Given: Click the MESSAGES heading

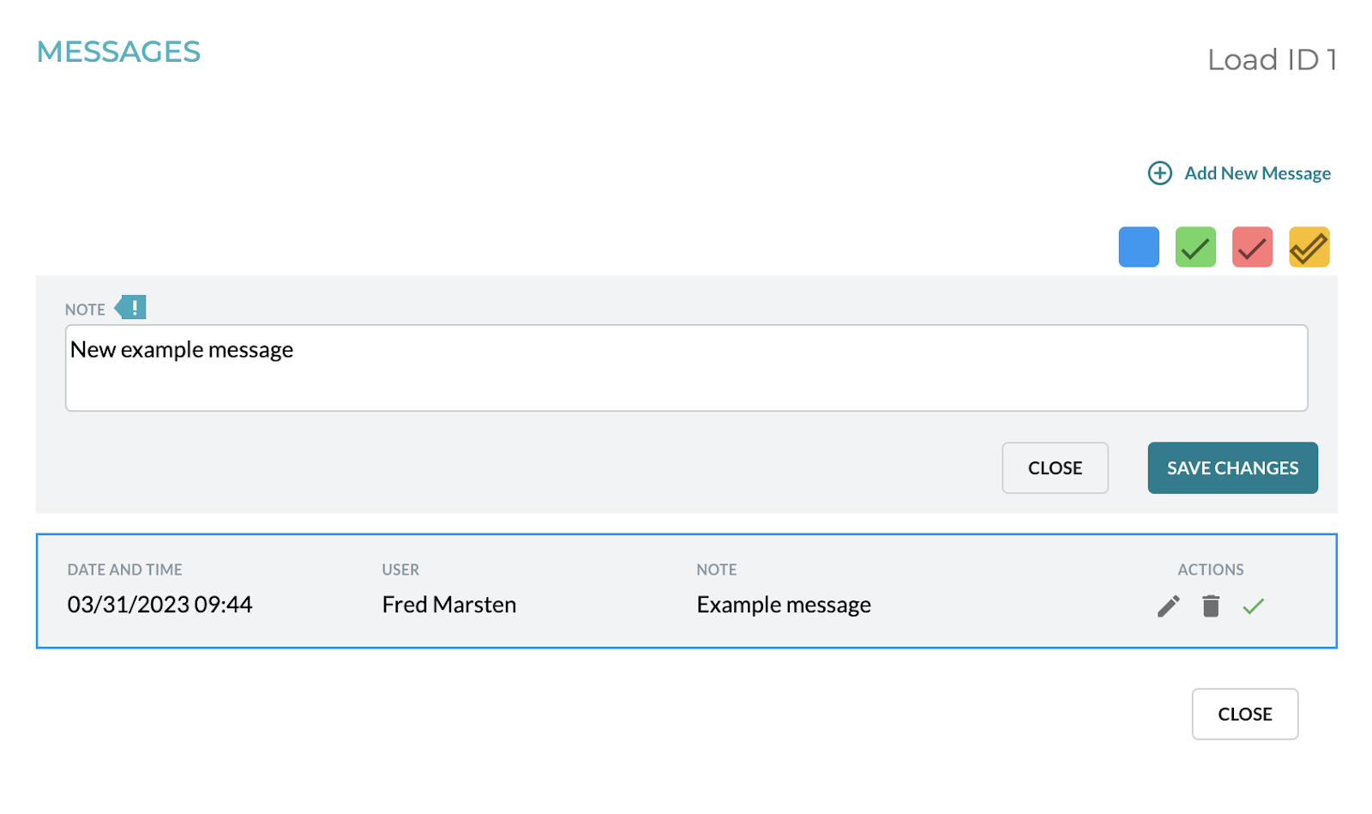Looking at the screenshot, I should pyautogui.click(x=118, y=51).
